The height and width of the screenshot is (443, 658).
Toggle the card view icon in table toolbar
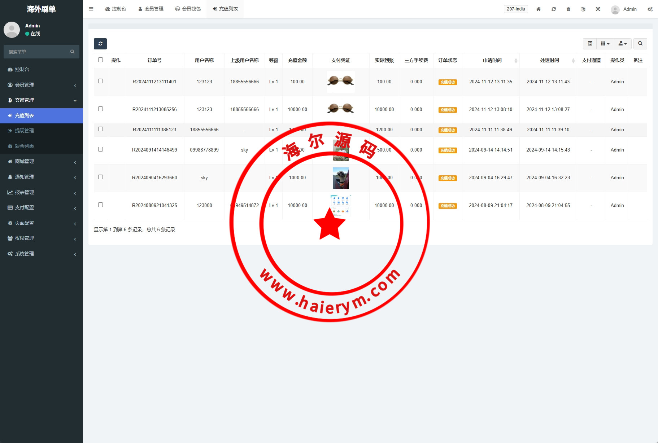tap(590, 44)
